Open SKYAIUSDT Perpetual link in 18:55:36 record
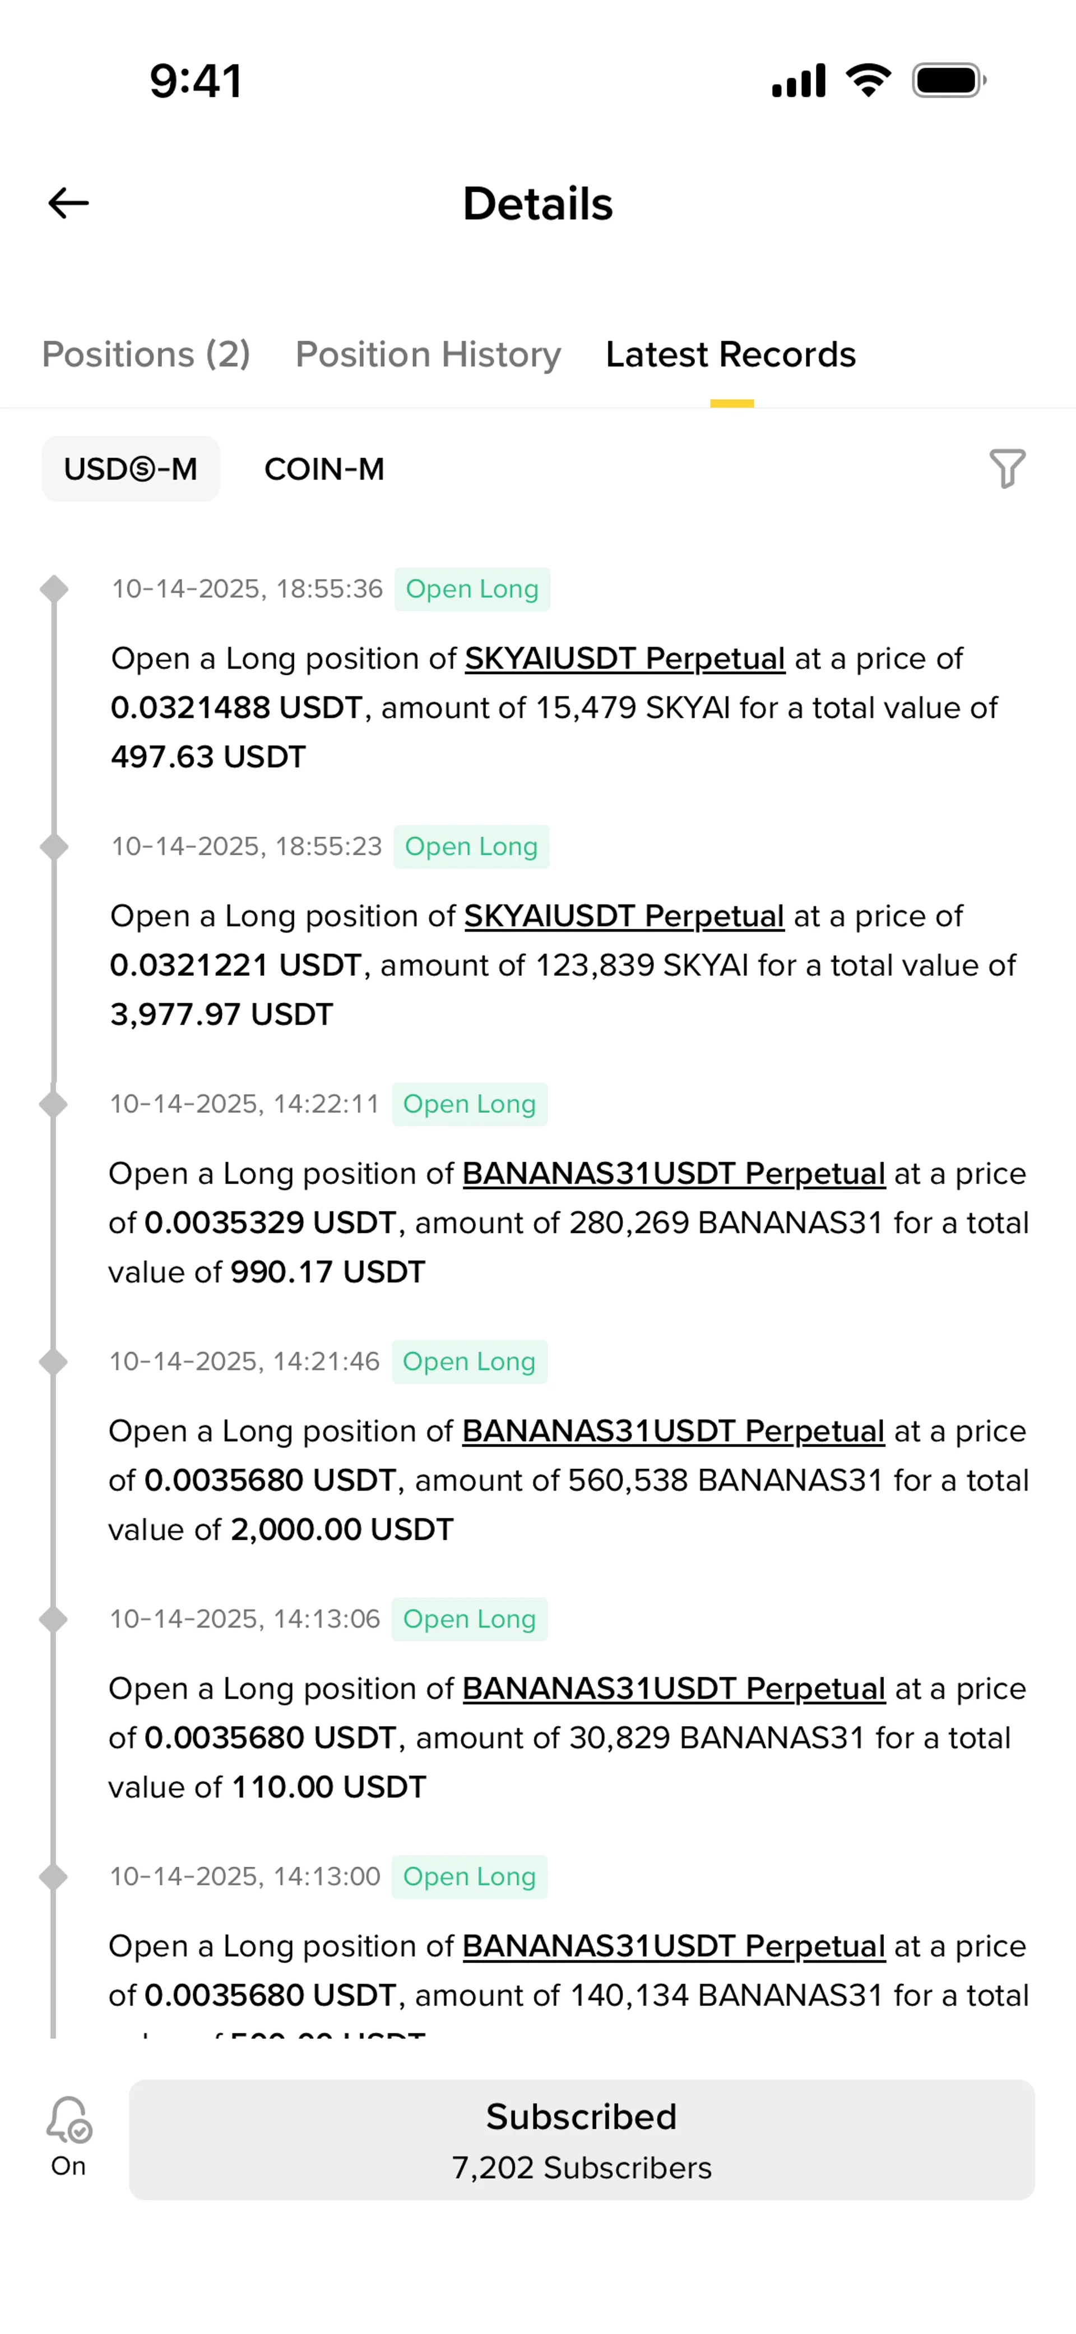 click(x=625, y=659)
